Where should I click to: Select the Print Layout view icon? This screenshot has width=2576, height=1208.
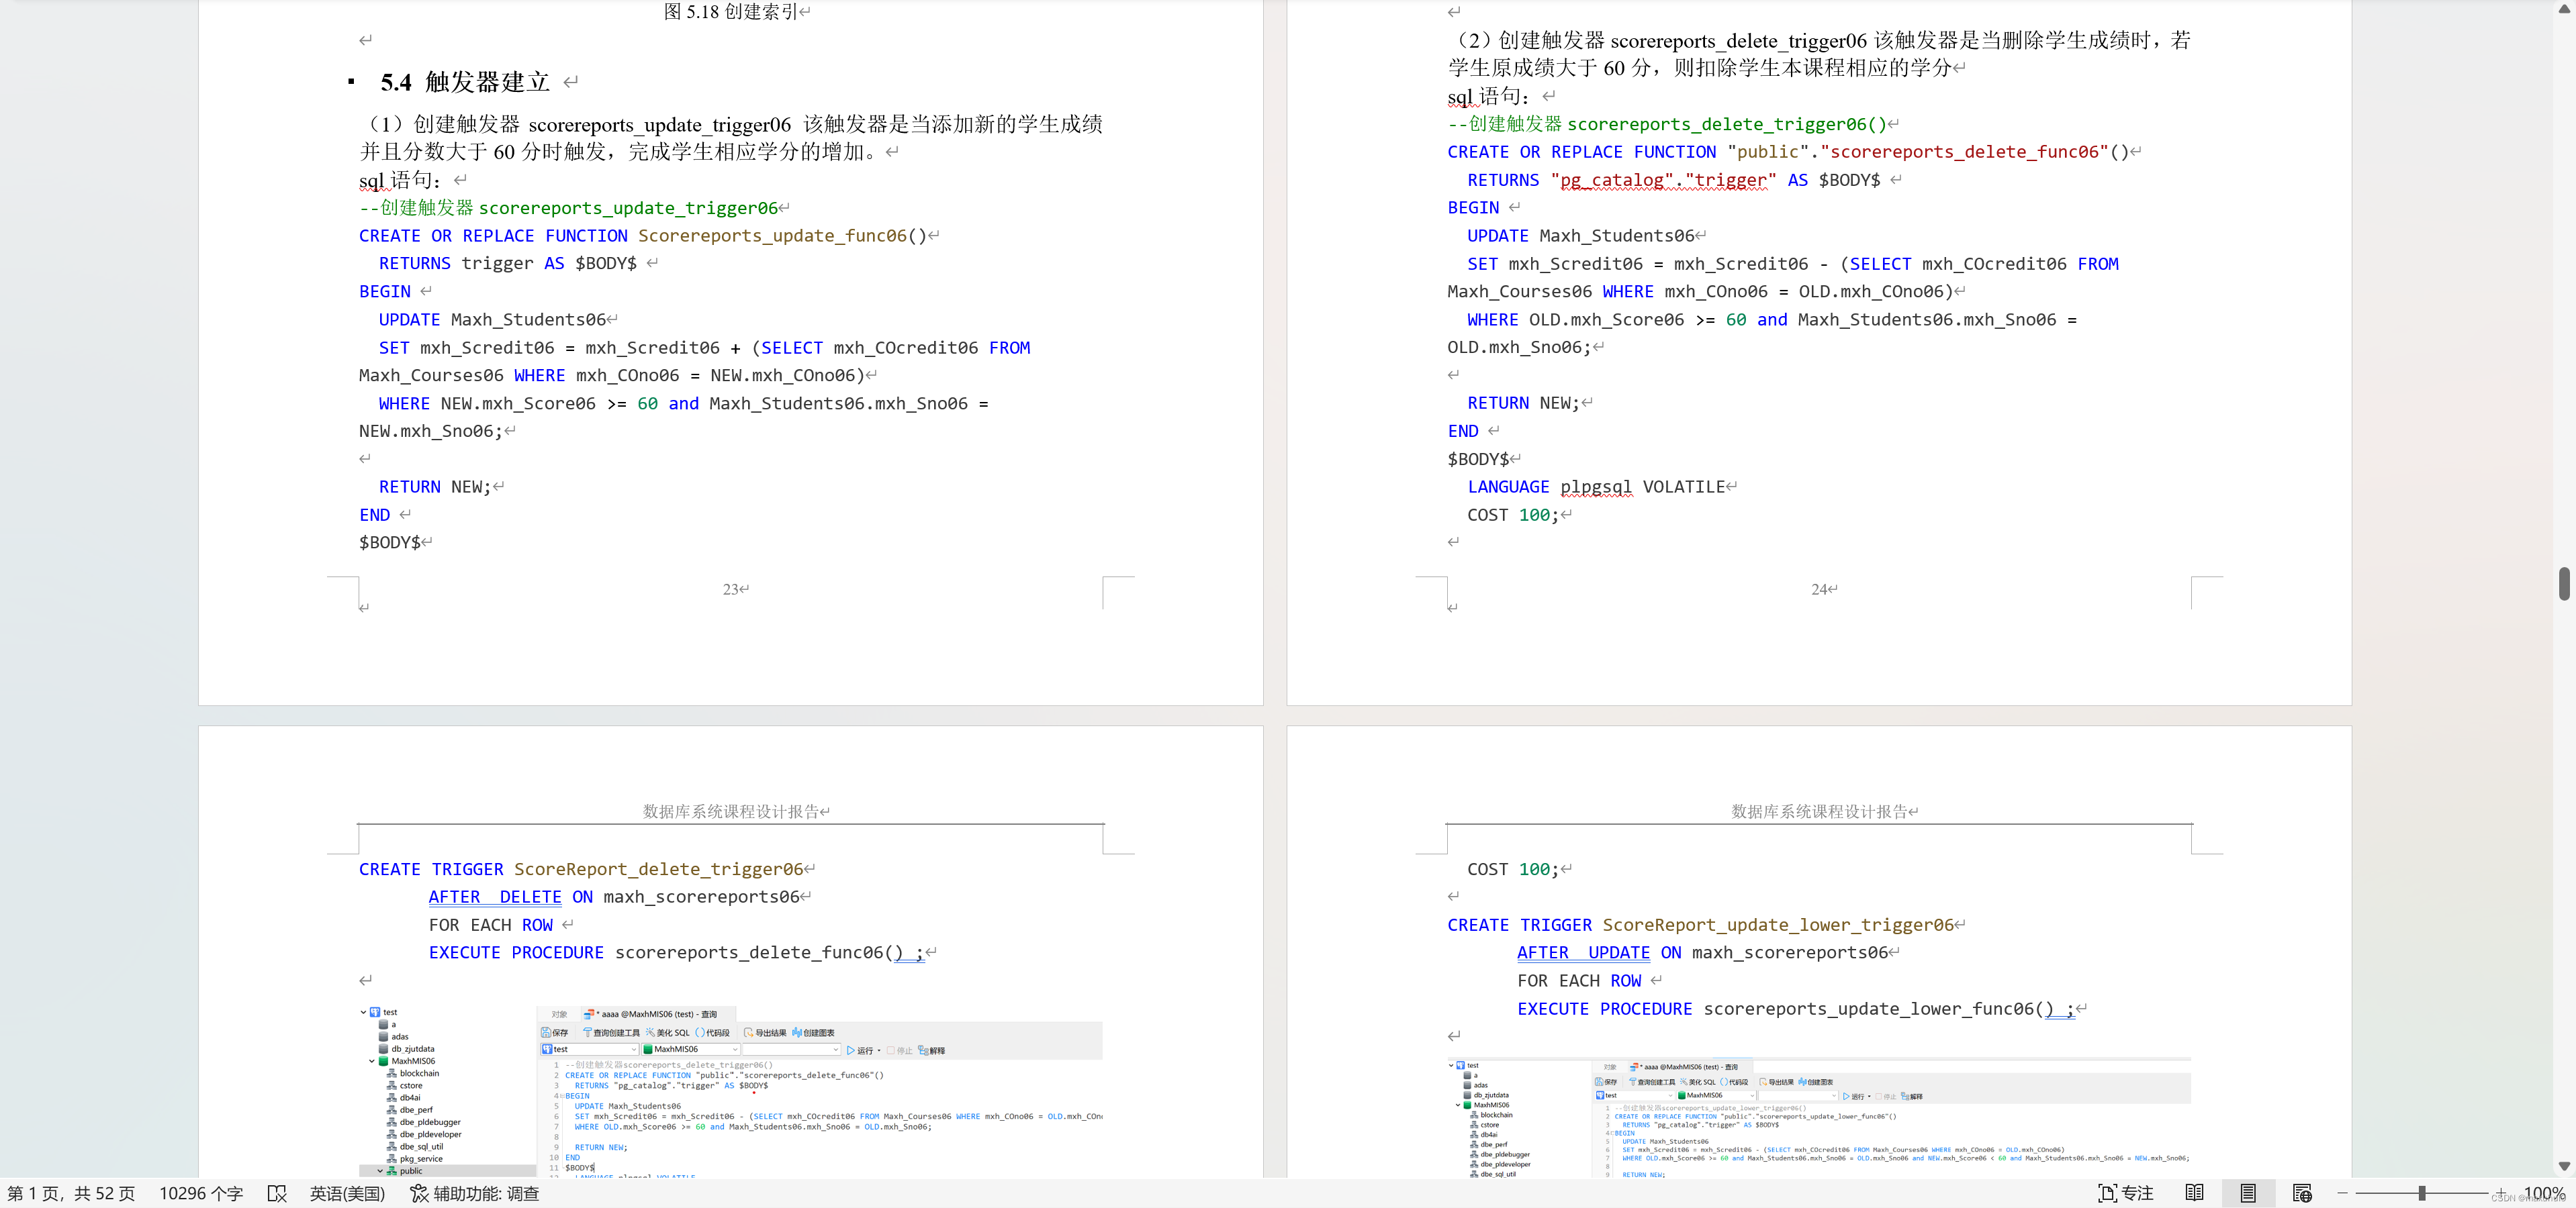[2247, 1193]
